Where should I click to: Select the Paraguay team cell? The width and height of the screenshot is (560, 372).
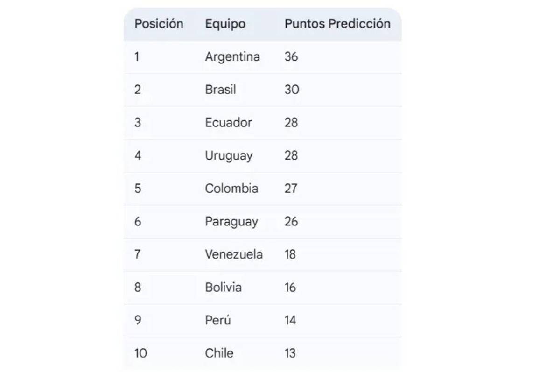[x=231, y=221]
